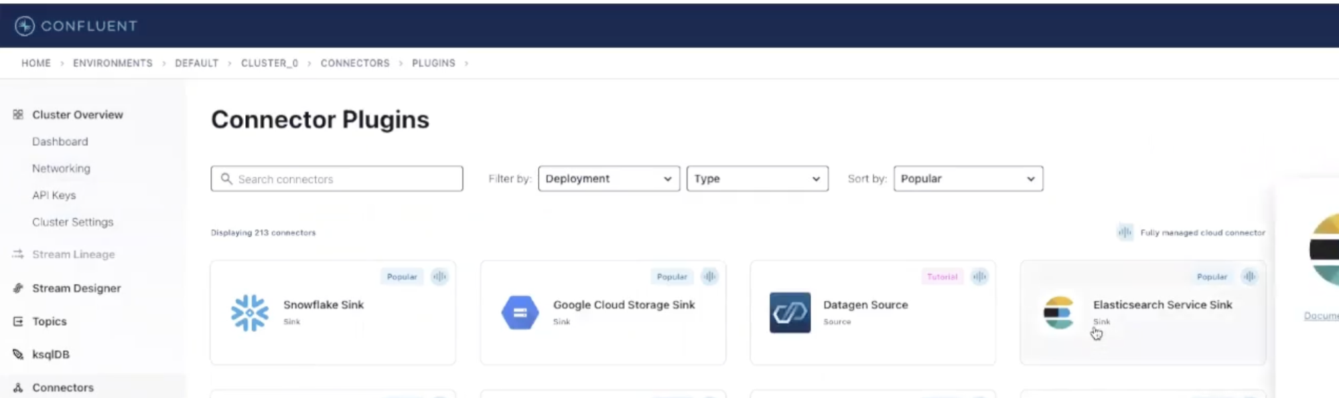Open Stream Designer in the sidebar
Viewport: 1339px width, 398px height.
[x=77, y=288]
